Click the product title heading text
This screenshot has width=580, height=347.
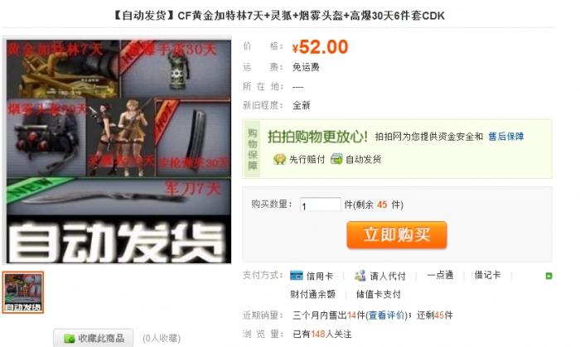click(278, 16)
